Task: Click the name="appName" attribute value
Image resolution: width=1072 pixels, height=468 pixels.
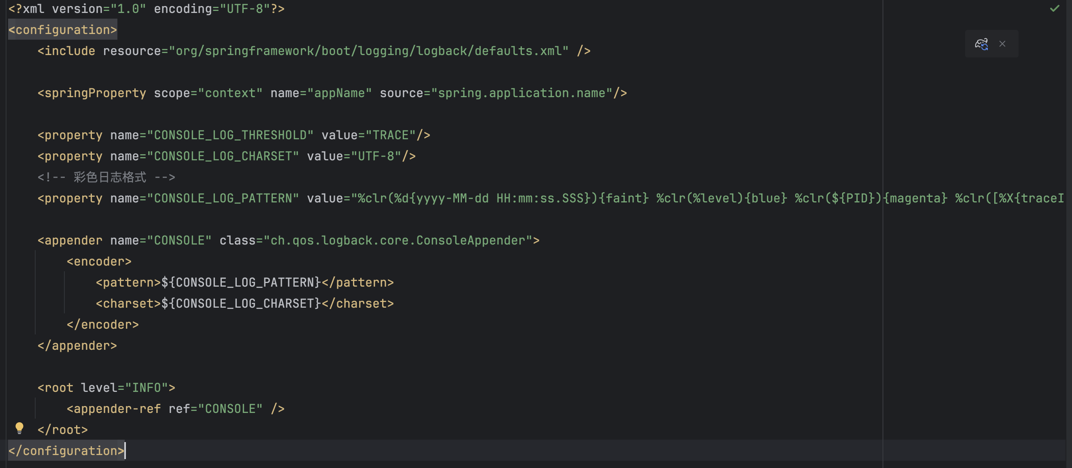Action: tap(339, 93)
